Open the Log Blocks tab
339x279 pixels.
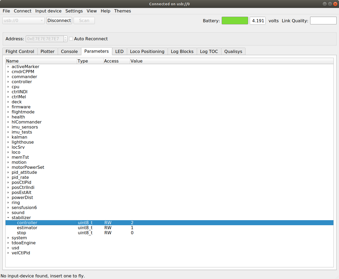[182, 51]
